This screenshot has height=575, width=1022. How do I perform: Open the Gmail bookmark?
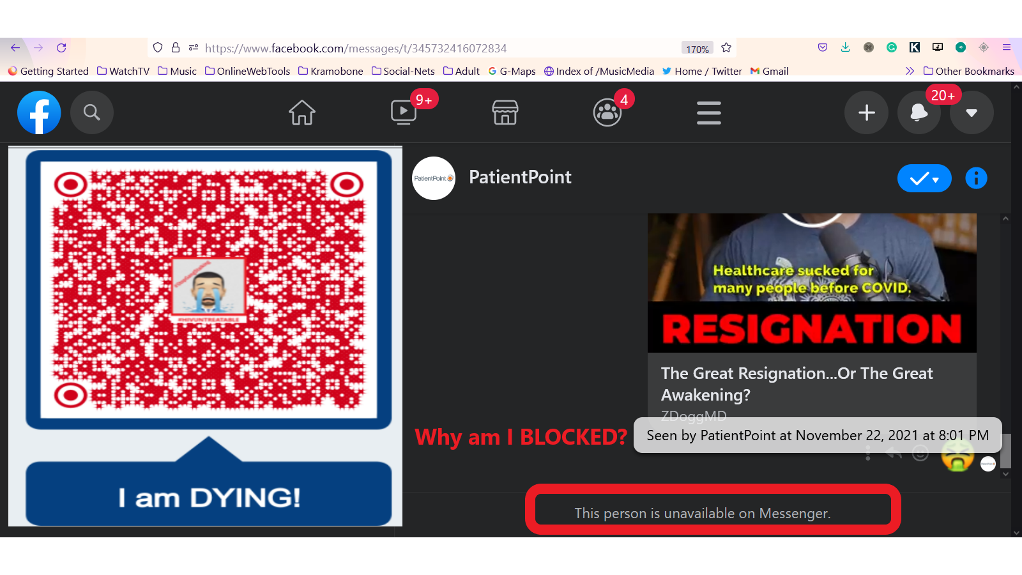point(769,71)
